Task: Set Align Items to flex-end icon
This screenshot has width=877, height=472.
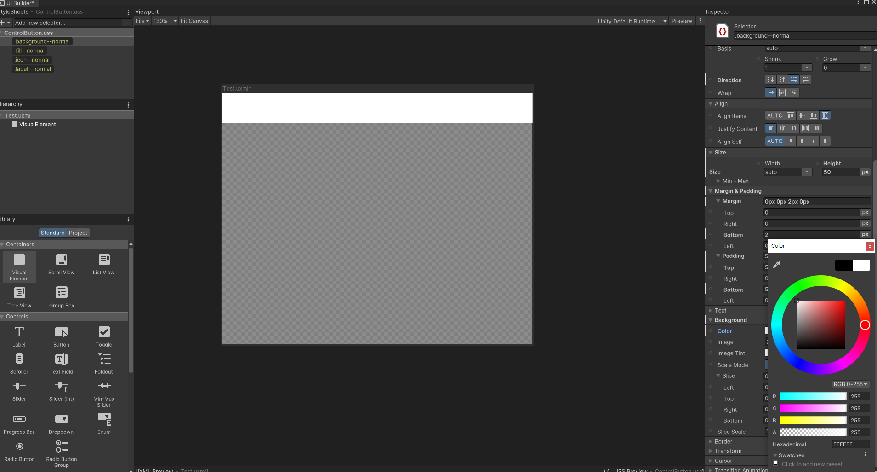Action: (x=814, y=116)
